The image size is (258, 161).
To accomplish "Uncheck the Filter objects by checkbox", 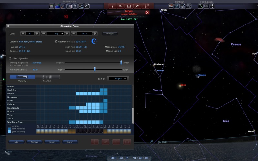I will pos(10,58).
